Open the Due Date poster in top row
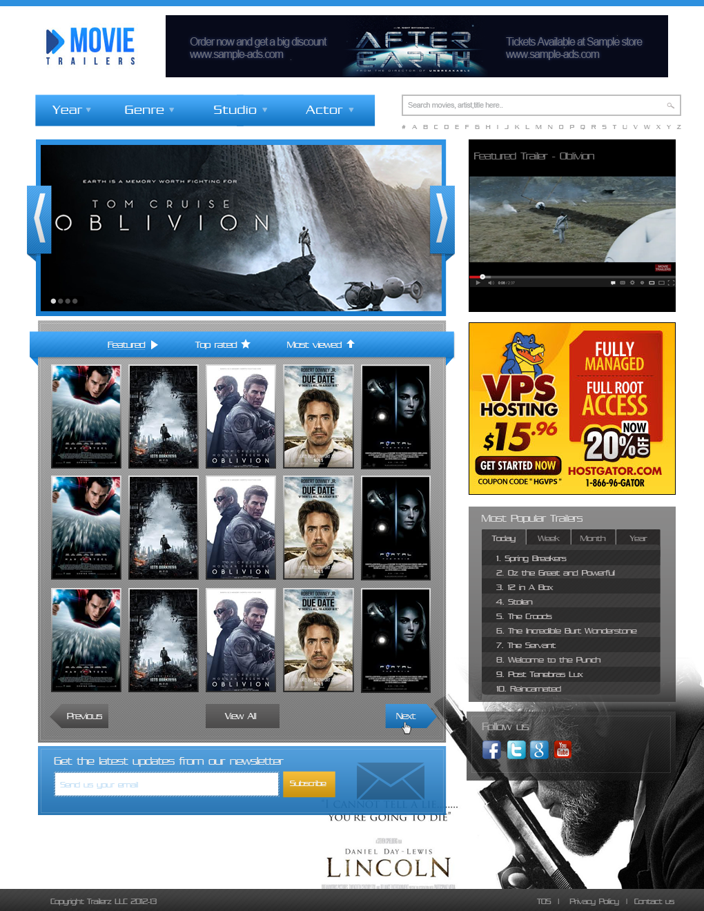Viewport: 704px width, 911px height. [318, 417]
